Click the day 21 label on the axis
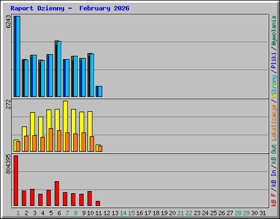The height and width of the screenshot is (219, 280). coord(180,213)
